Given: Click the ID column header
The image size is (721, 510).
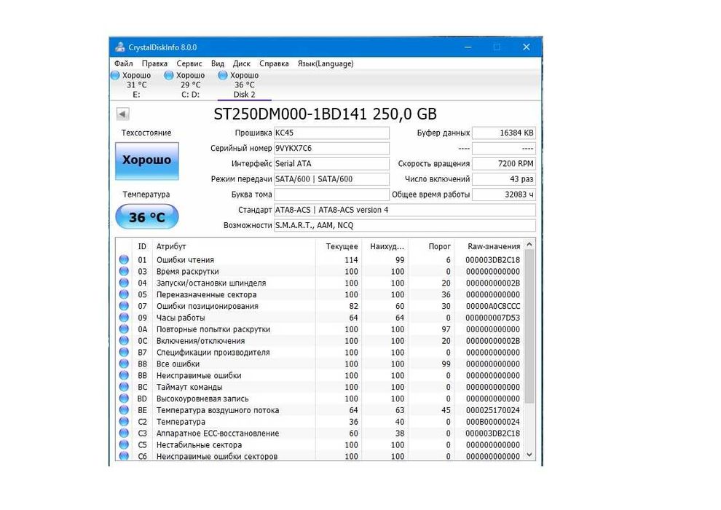Looking at the screenshot, I should 142,246.
